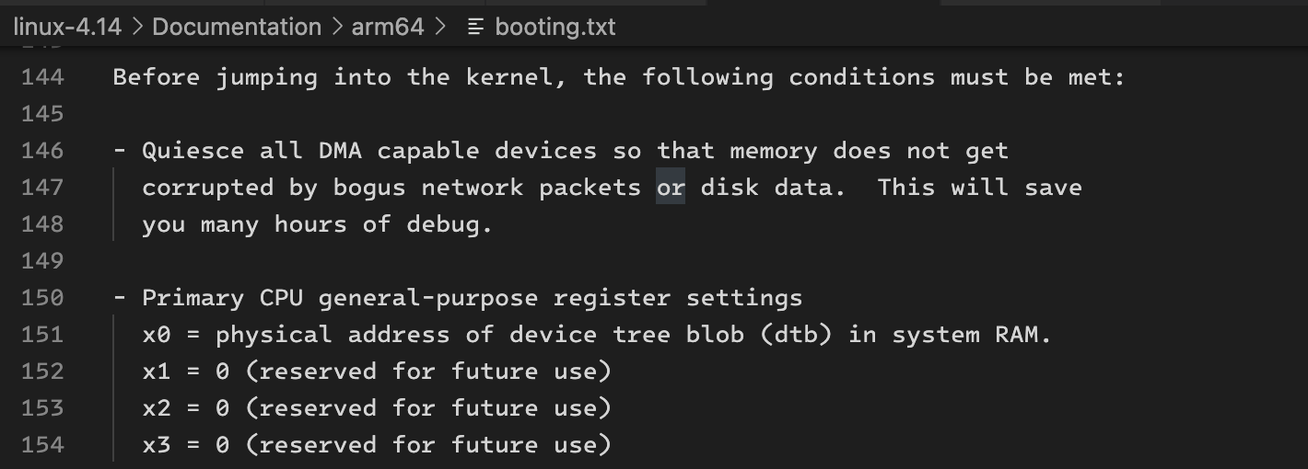Image resolution: width=1308 pixels, height=469 pixels.
Task: Expand the chevron after arm64
Action: click(x=440, y=28)
